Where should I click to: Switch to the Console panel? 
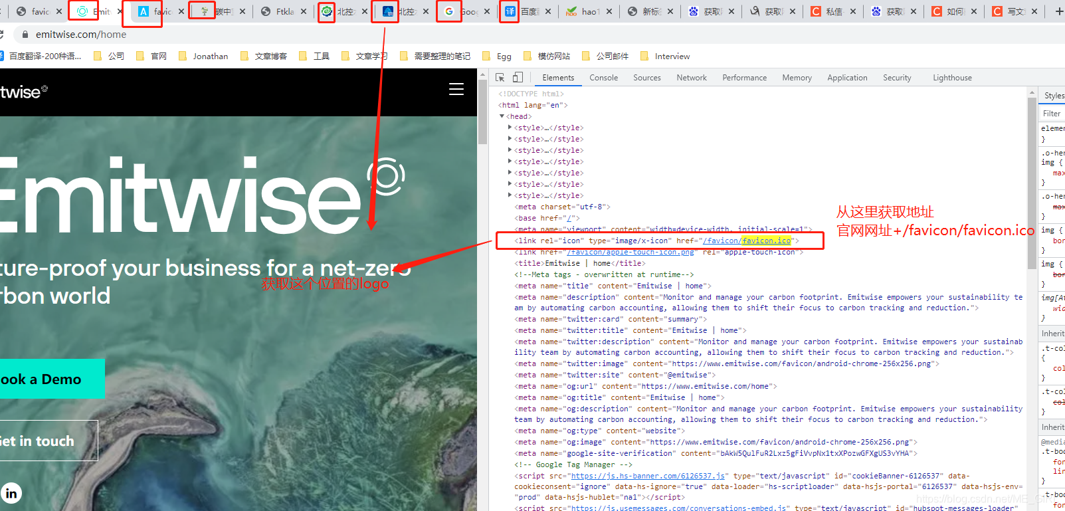[x=603, y=78]
